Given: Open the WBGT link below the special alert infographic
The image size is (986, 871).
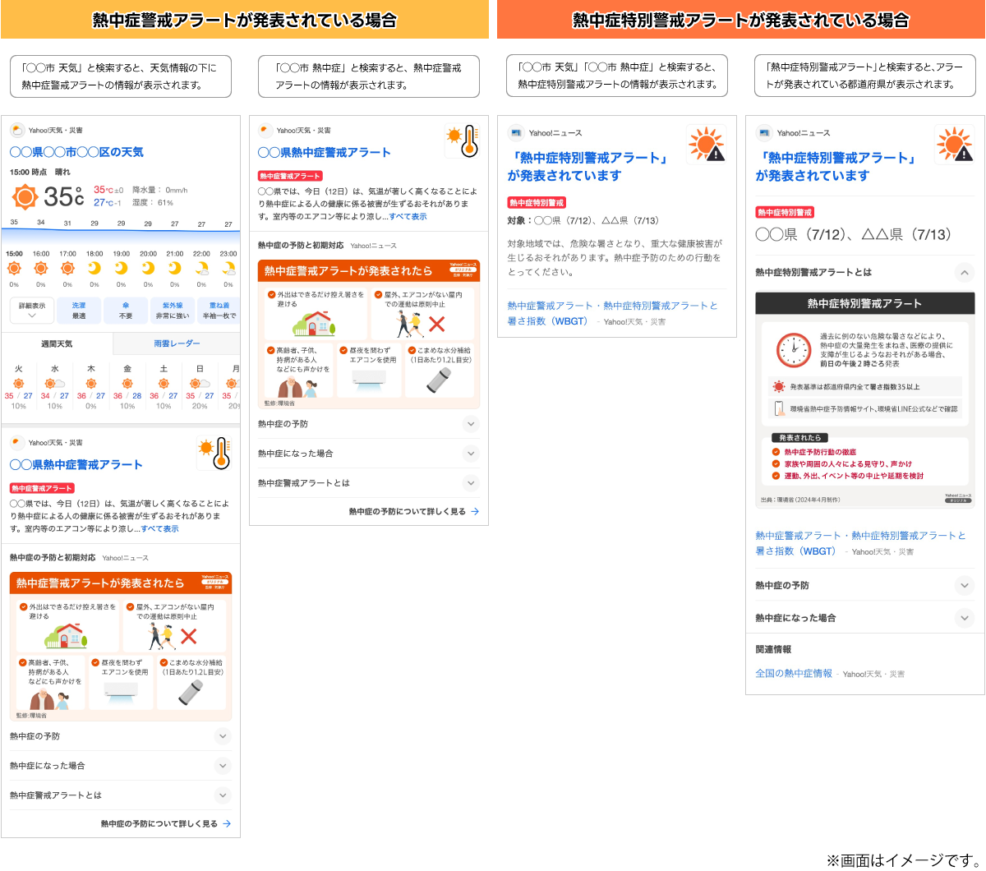Looking at the screenshot, I should tap(860, 543).
